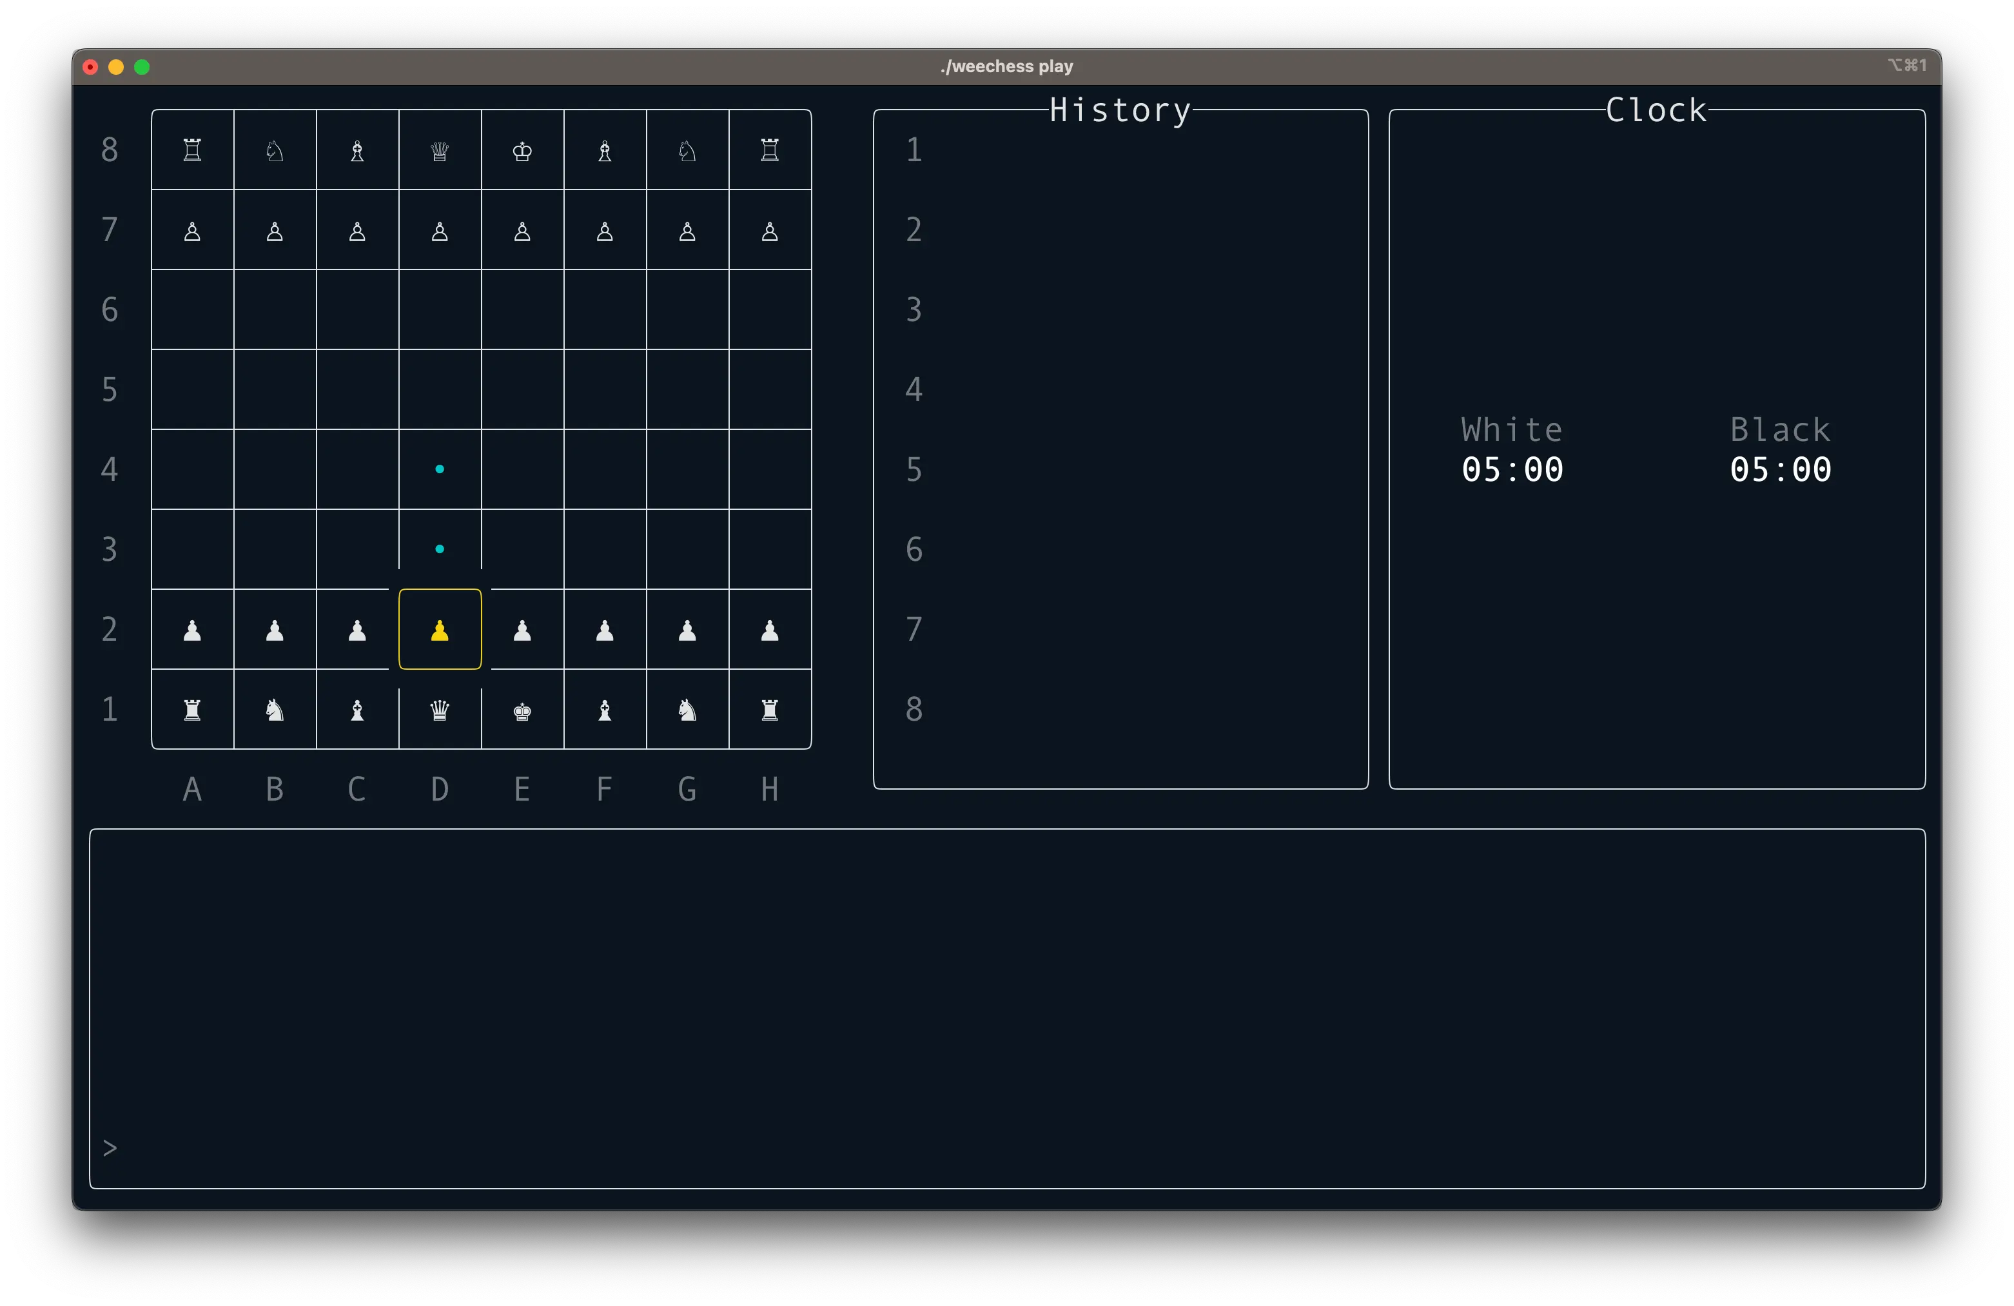Click the red close window button
The height and width of the screenshot is (1306, 2014).
click(90, 67)
